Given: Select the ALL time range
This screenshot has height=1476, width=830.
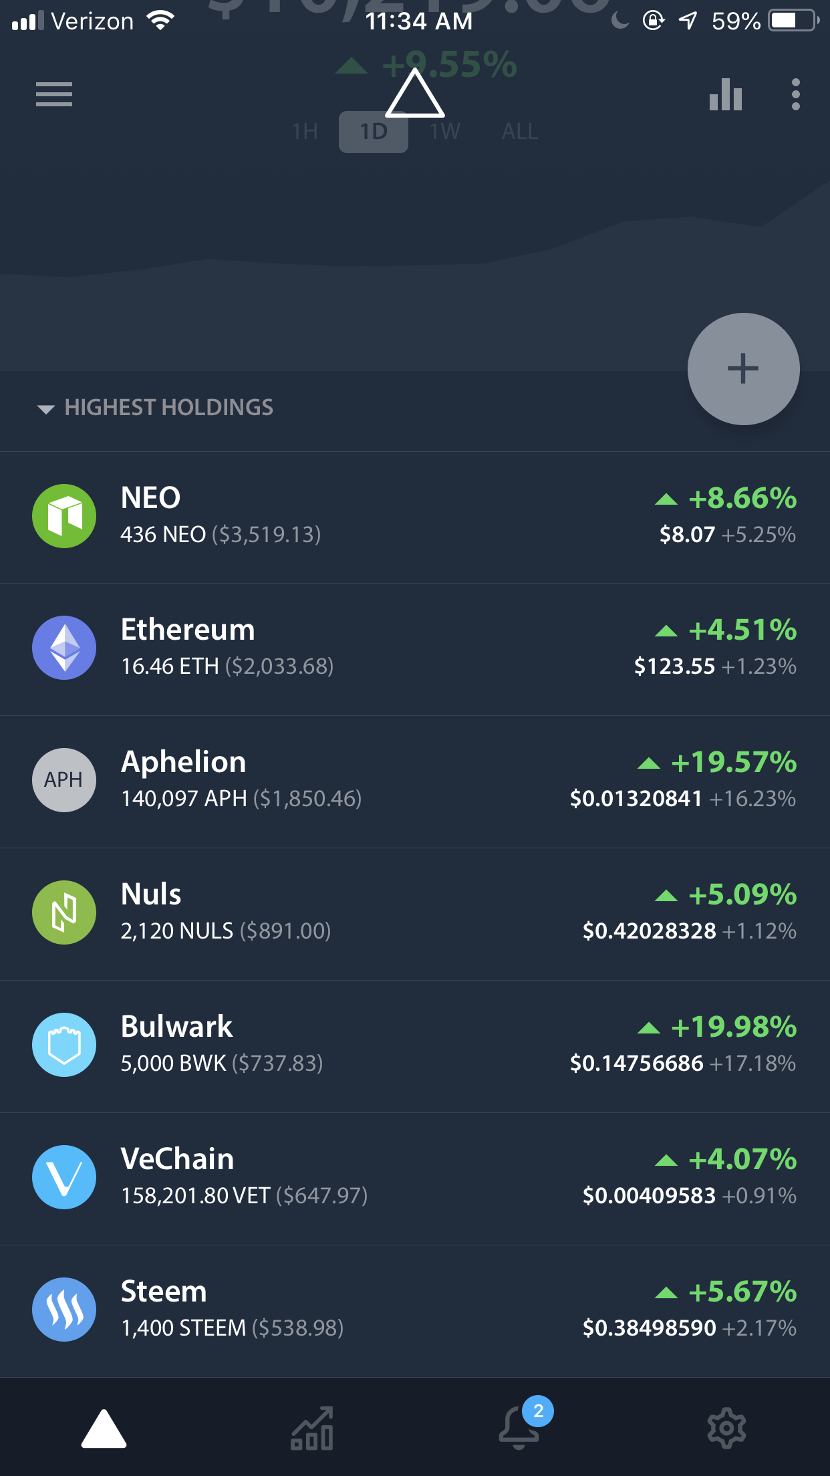Looking at the screenshot, I should (x=520, y=132).
